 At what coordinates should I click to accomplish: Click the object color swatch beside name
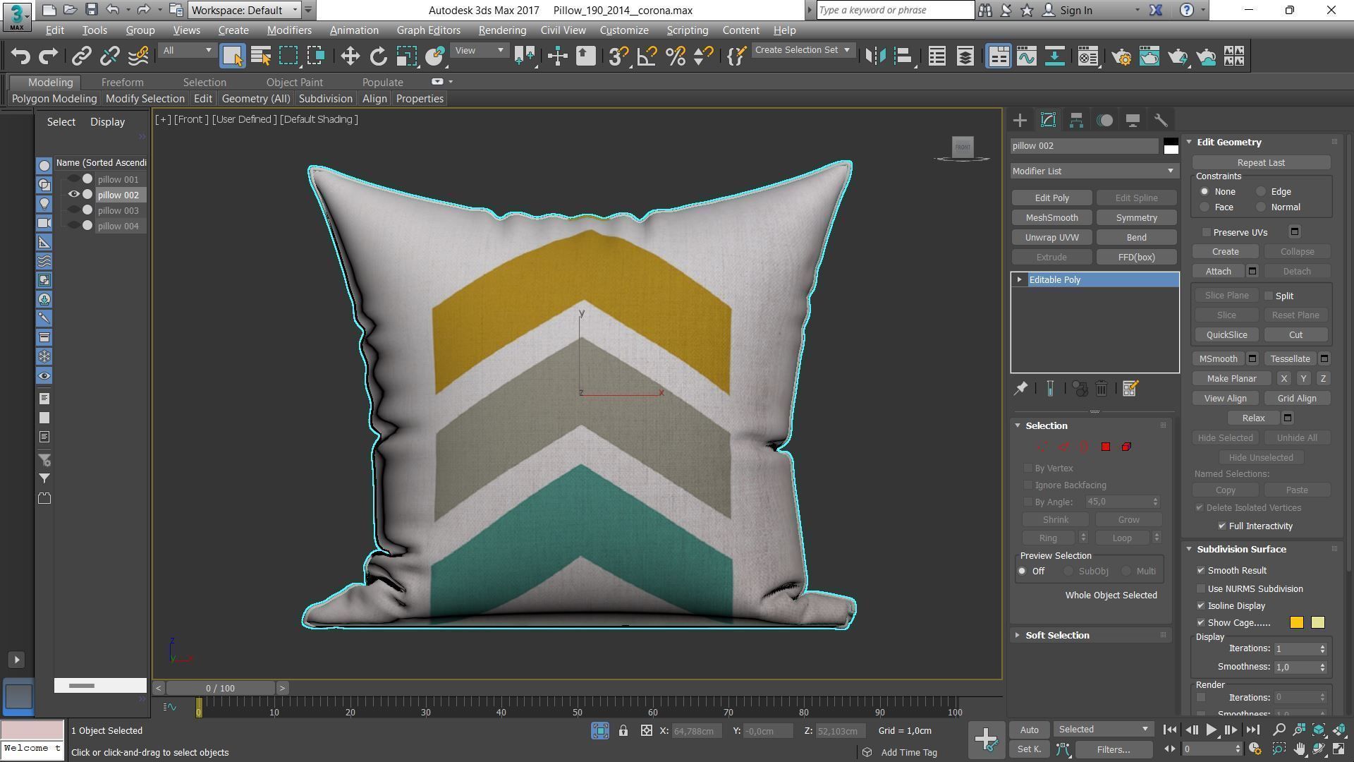coord(1171,146)
